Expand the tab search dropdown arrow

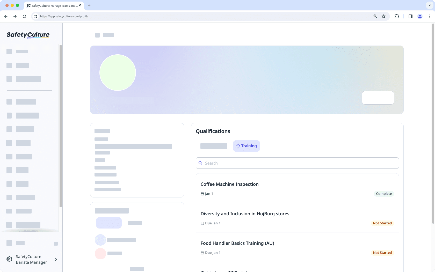coord(430,5)
